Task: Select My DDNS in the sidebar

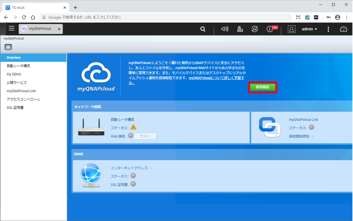Action: [x=14, y=74]
